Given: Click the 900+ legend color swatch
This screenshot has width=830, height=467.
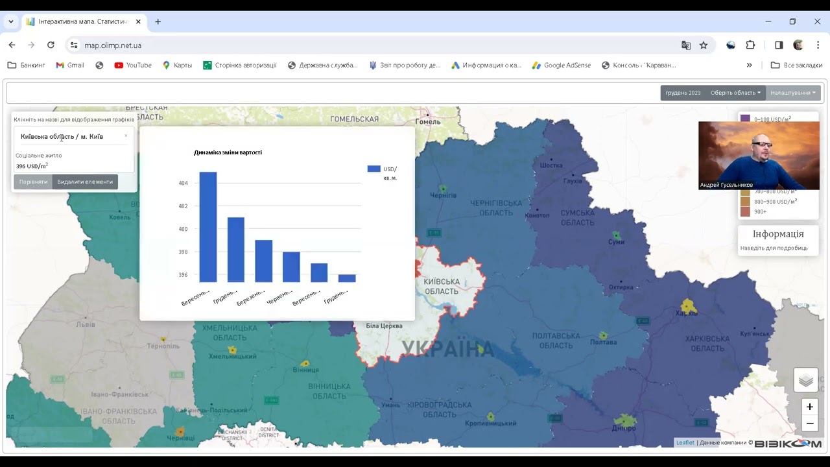Looking at the screenshot, I should pyautogui.click(x=745, y=211).
